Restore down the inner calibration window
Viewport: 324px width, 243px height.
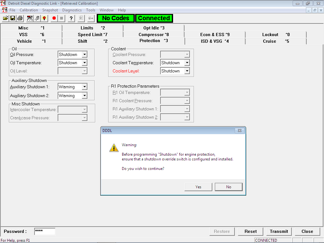pos(315,10)
